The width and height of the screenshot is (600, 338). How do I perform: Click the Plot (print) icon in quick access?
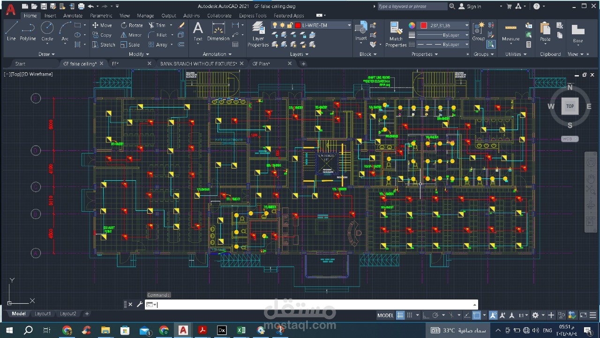click(81, 6)
